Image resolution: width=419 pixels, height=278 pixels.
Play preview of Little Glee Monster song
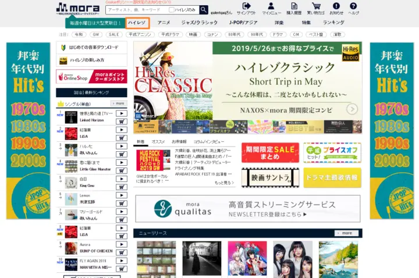point(121,162)
